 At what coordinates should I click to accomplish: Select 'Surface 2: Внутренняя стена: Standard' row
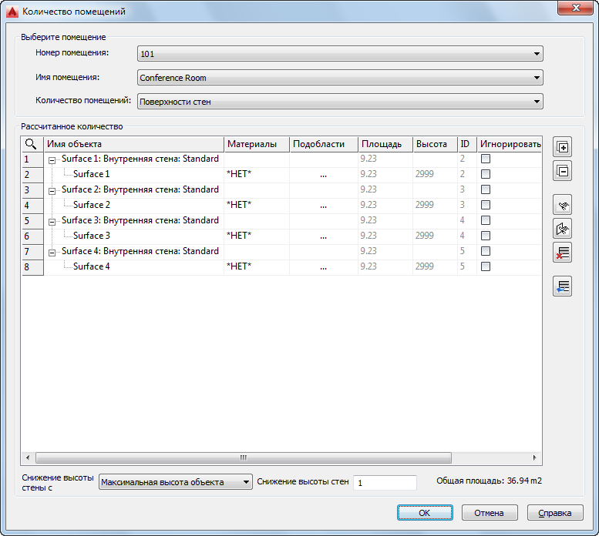[140, 189]
